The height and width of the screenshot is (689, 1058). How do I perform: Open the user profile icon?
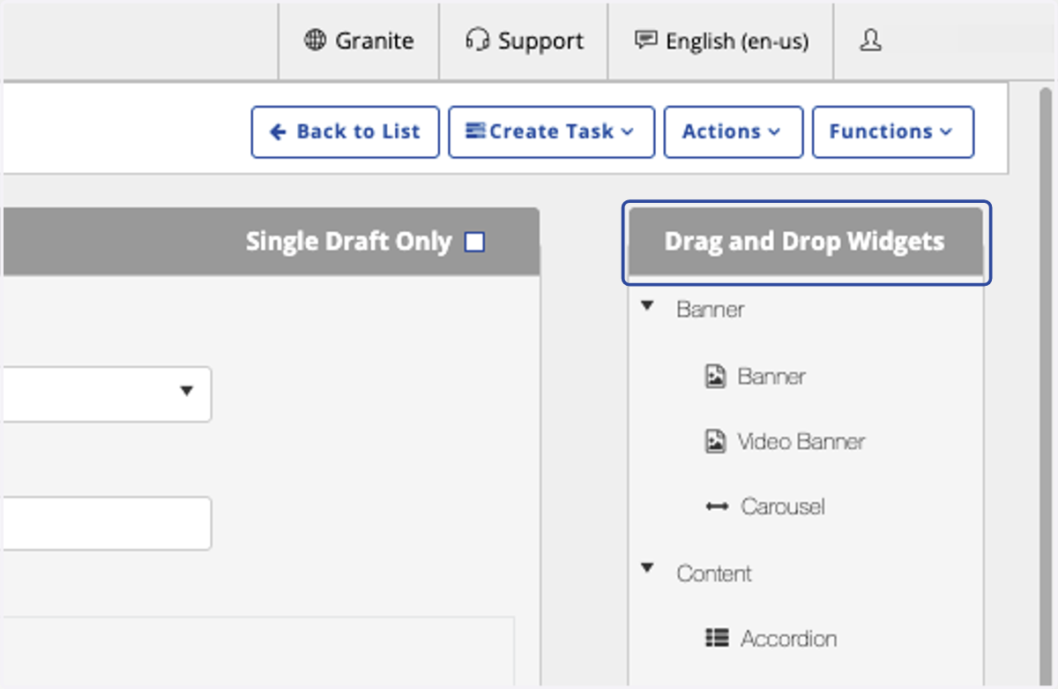click(870, 41)
